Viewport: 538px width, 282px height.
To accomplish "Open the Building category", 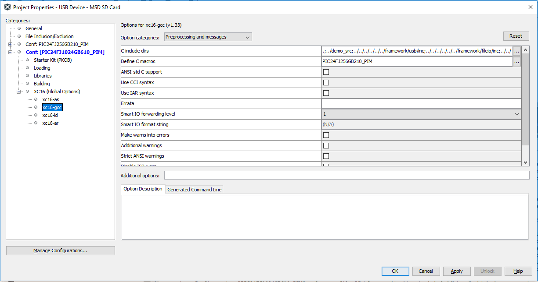I will pyautogui.click(x=42, y=84).
